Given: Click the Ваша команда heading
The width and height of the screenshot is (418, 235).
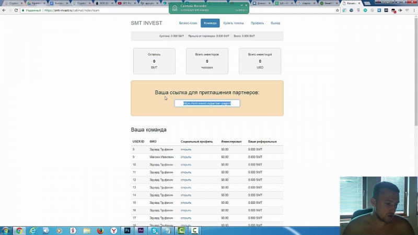Looking at the screenshot, I should (x=148, y=130).
